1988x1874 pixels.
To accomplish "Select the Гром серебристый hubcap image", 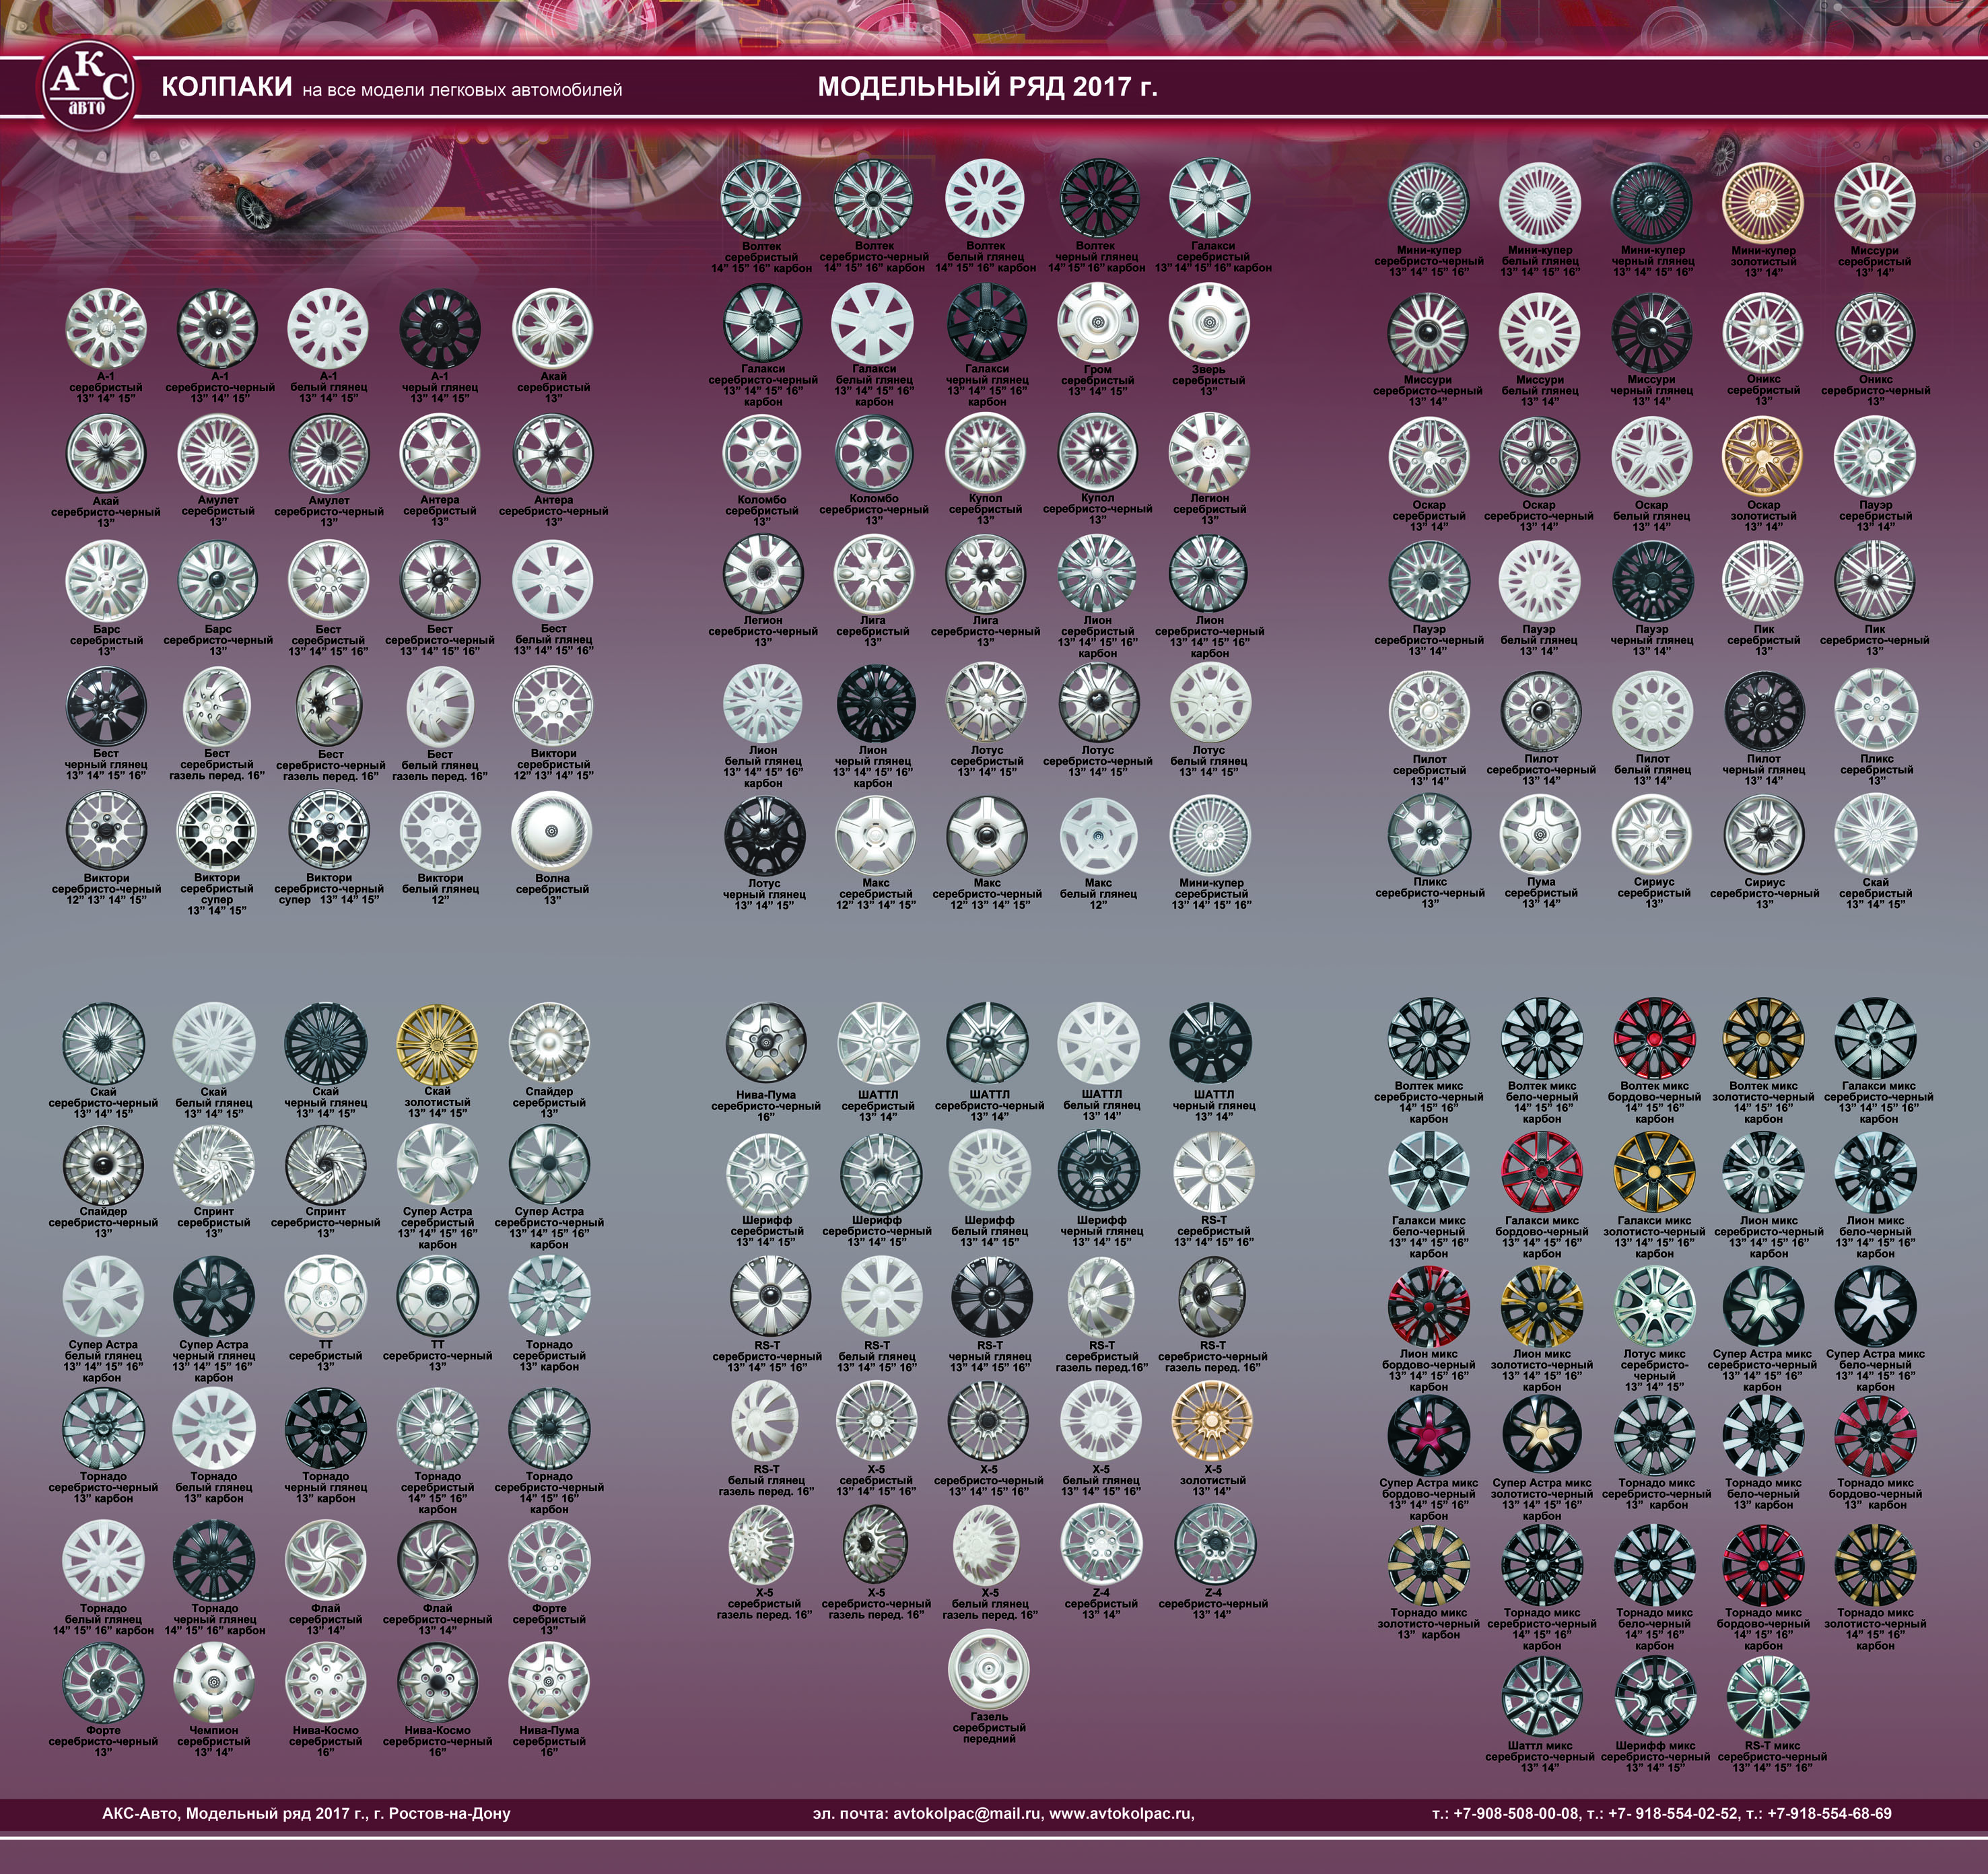I will point(1097,323).
